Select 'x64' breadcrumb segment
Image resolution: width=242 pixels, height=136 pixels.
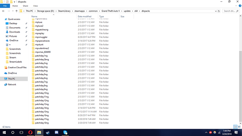(136, 11)
